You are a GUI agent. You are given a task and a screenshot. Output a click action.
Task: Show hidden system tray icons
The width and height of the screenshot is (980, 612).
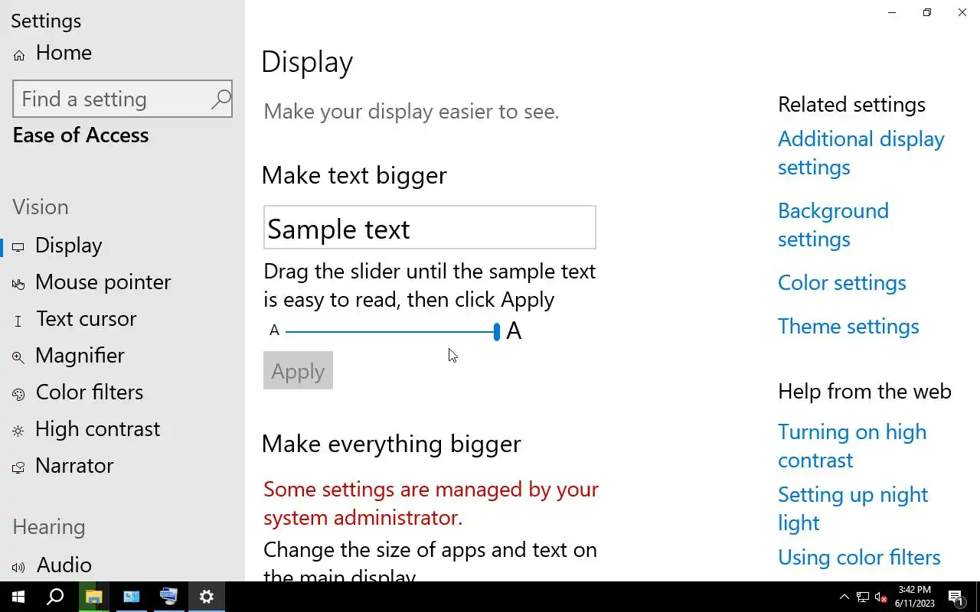[x=844, y=597]
